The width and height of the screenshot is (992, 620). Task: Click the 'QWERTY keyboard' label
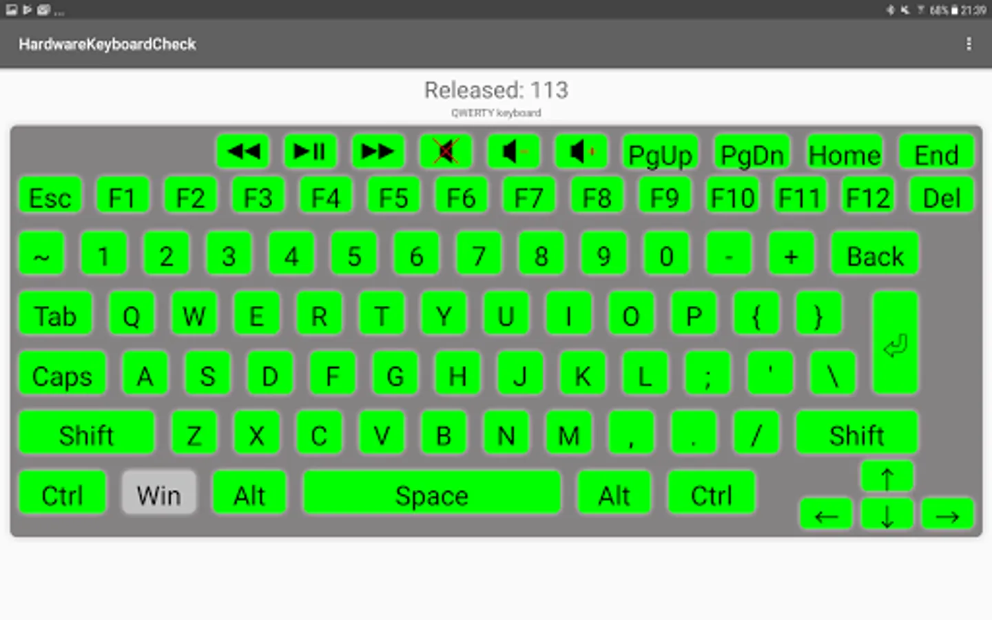pos(496,113)
